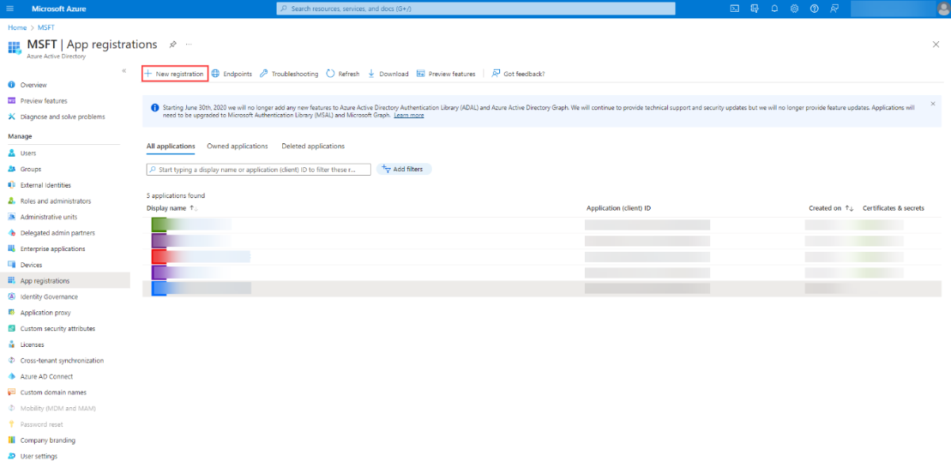Viewport: 951px width, 461px height.
Task: Open the Help question mark icon
Action: 814,9
